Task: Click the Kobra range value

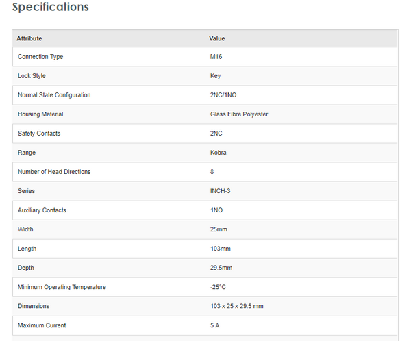Action: tap(218, 153)
